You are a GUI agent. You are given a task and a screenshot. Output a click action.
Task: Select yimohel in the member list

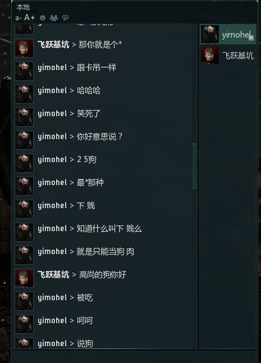pos(228,34)
